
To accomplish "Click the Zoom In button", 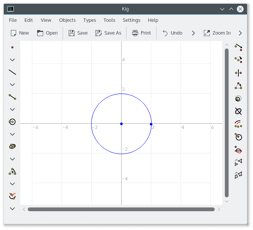I will pos(217,33).
